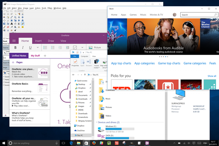Toggle the Apply checkbox in GIMP tool options

coord(4,80)
